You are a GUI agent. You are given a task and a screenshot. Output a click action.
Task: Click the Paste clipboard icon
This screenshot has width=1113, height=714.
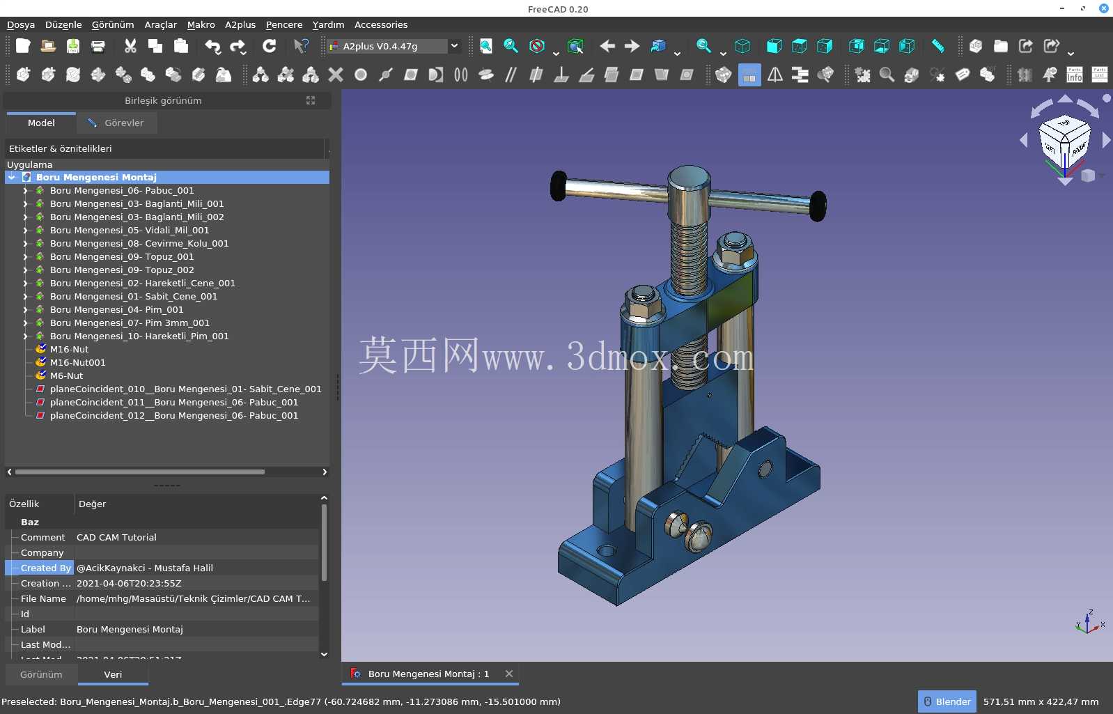tap(180, 46)
